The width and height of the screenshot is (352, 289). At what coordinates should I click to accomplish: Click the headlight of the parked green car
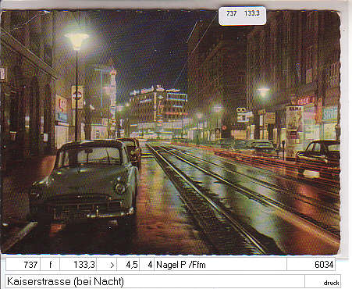point(120,187)
